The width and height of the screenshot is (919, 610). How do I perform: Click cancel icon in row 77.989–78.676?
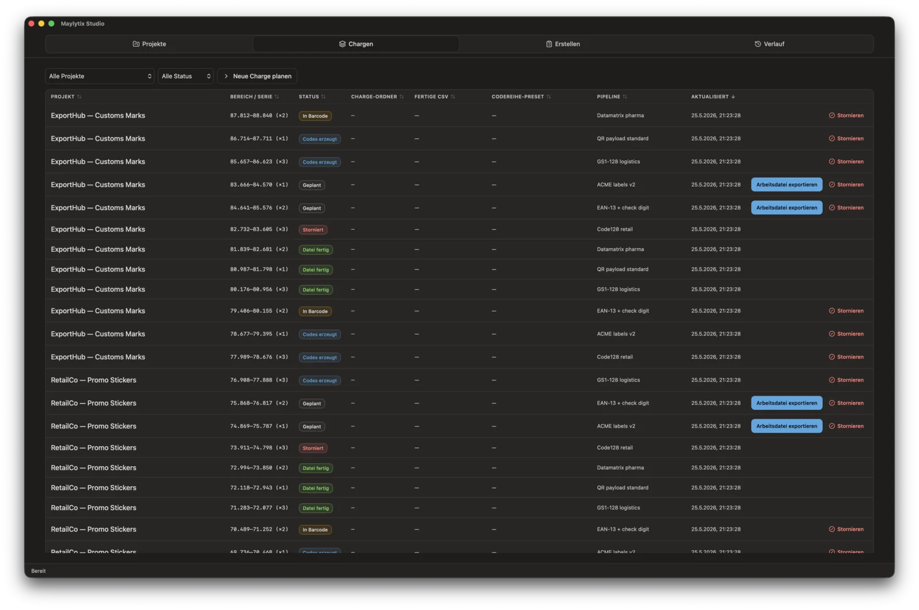tap(832, 357)
